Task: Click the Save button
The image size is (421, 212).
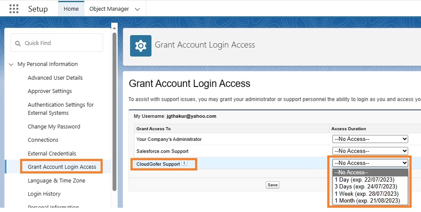Action: click(x=273, y=185)
